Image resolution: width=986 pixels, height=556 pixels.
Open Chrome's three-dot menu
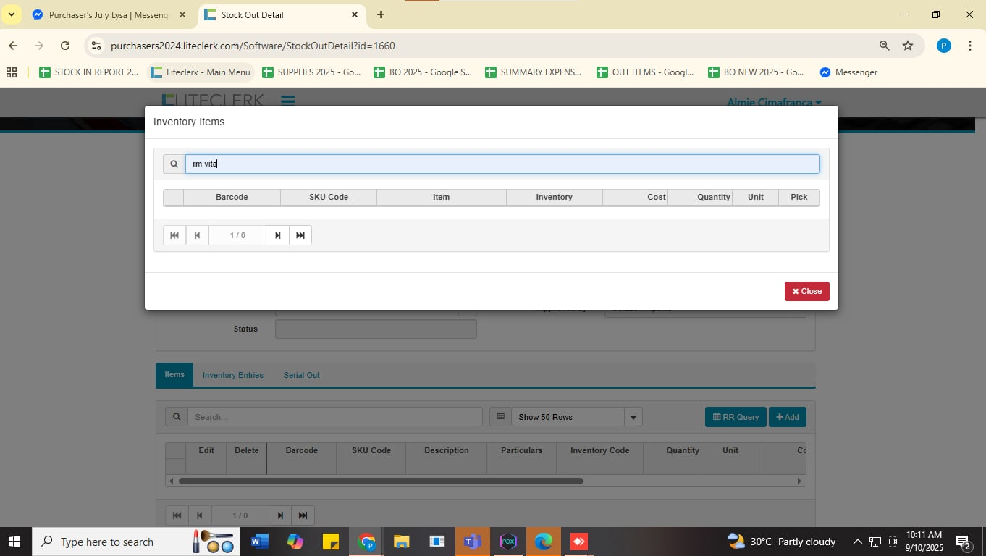tap(969, 46)
